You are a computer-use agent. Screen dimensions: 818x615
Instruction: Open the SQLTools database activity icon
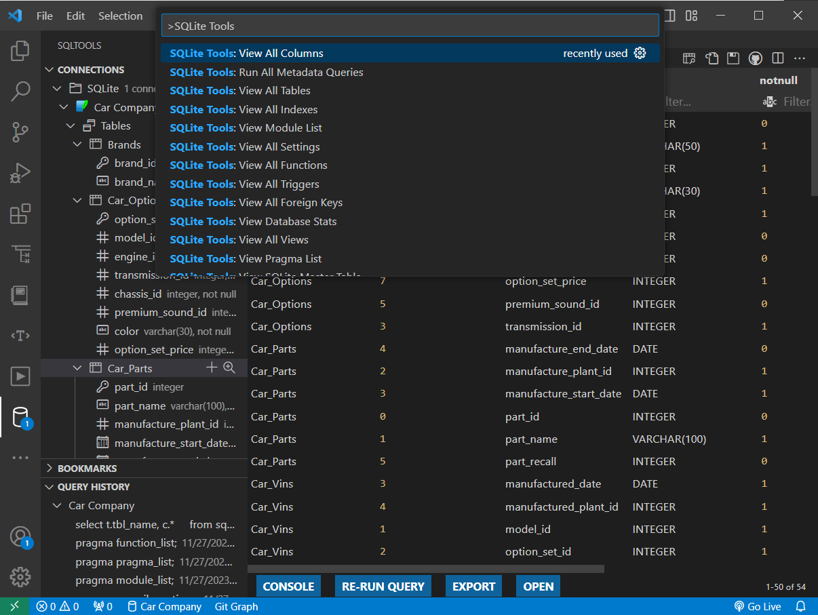[20, 417]
